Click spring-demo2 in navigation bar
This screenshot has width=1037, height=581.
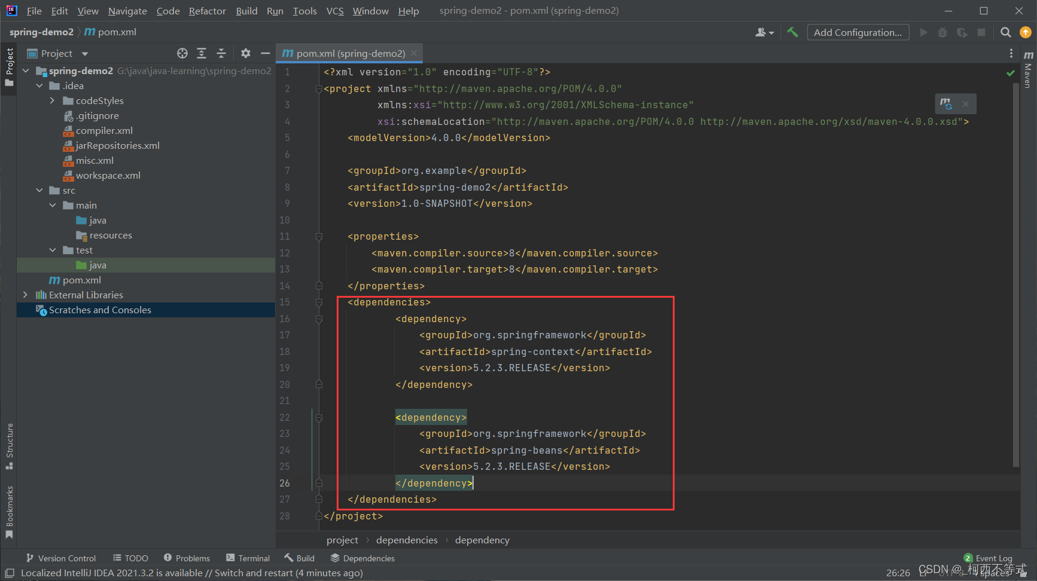(x=41, y=32)
